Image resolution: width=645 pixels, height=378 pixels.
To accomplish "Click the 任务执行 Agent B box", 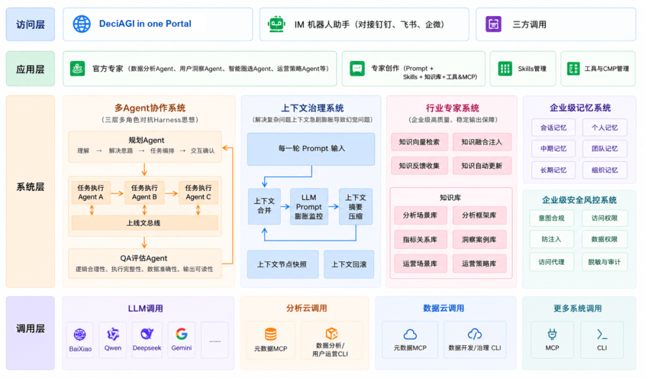I will (145, 192).
